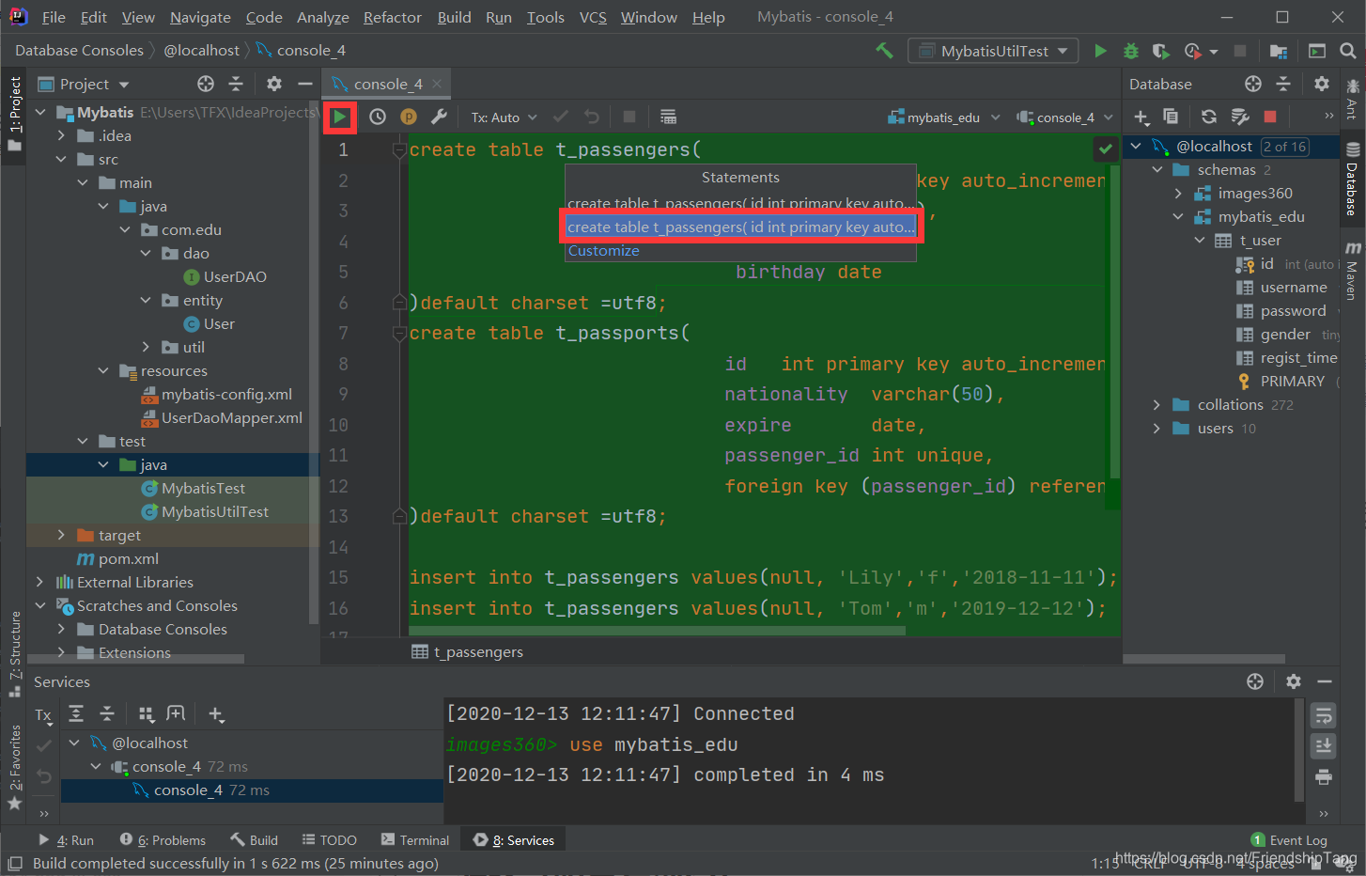Open the Event Log button
The height and width of the screenshot is (876, 1366).
[1289, 840]
